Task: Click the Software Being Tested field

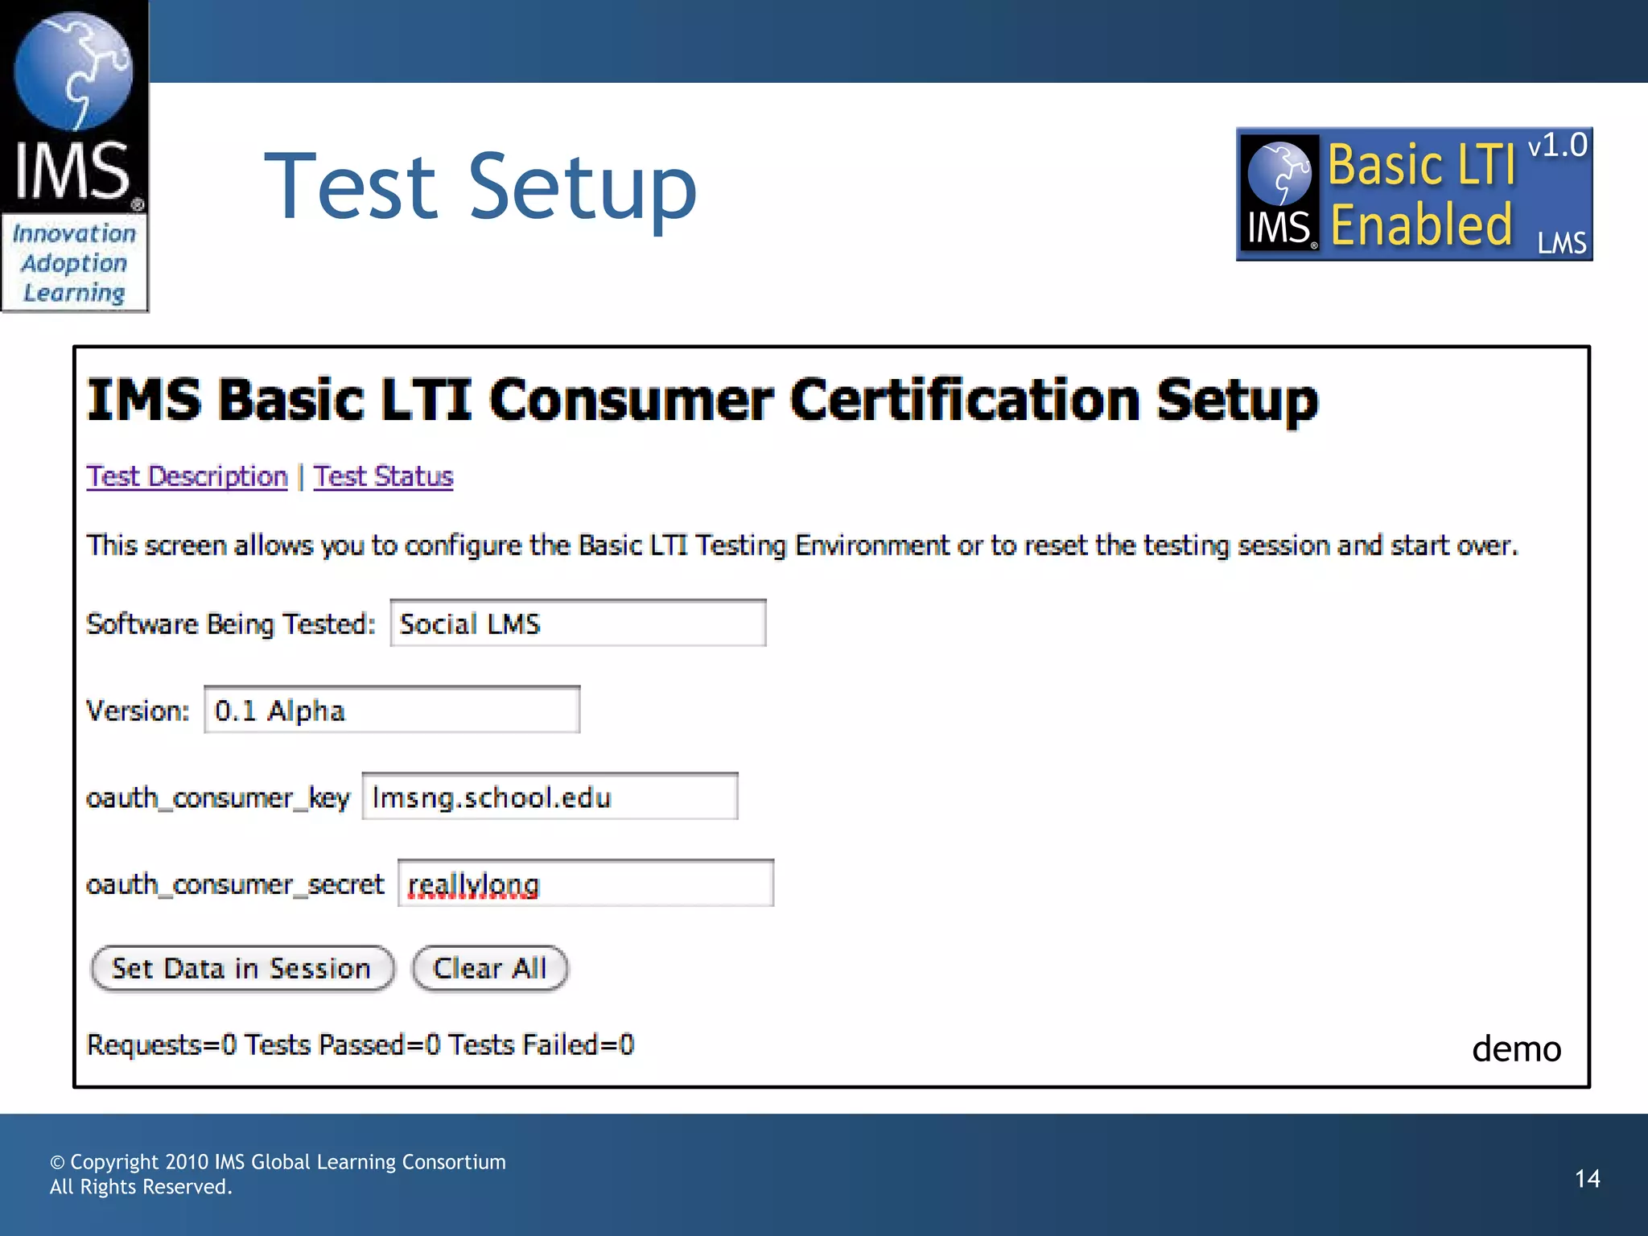Action: click(x=578, y=623)
